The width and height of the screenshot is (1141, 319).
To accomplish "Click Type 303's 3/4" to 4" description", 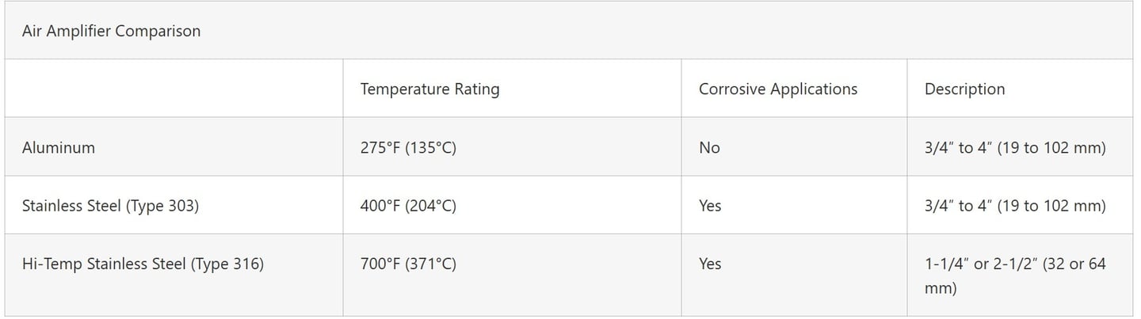I will click(x=1014, y=206).
